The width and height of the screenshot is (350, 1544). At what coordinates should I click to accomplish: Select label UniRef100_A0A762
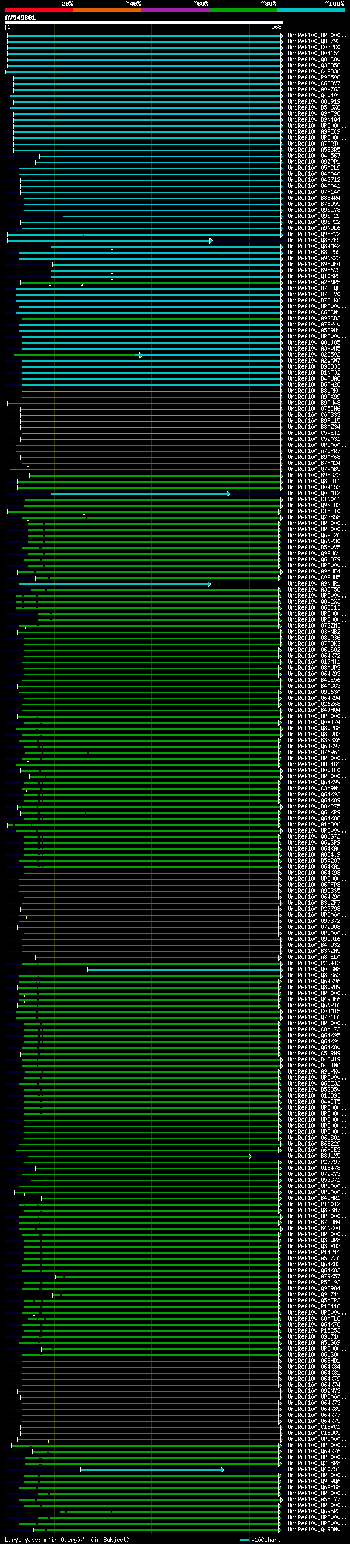pyautogui.click(x=314, y=89)
